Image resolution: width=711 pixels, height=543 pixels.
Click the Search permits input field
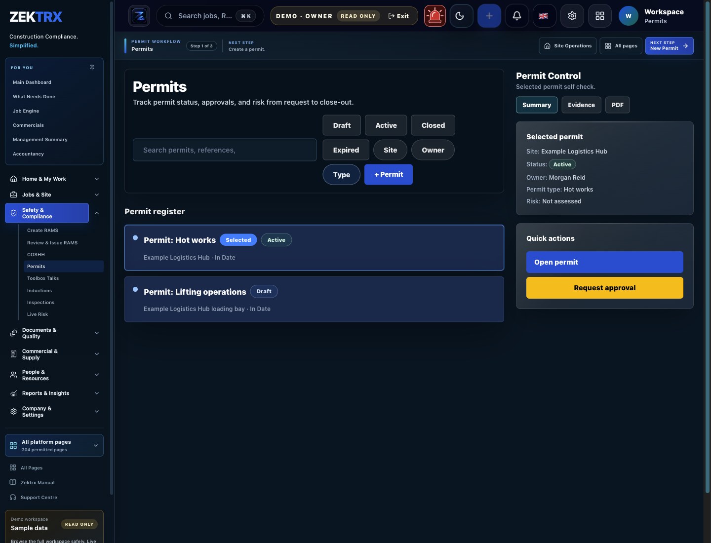tap(225, 150)
